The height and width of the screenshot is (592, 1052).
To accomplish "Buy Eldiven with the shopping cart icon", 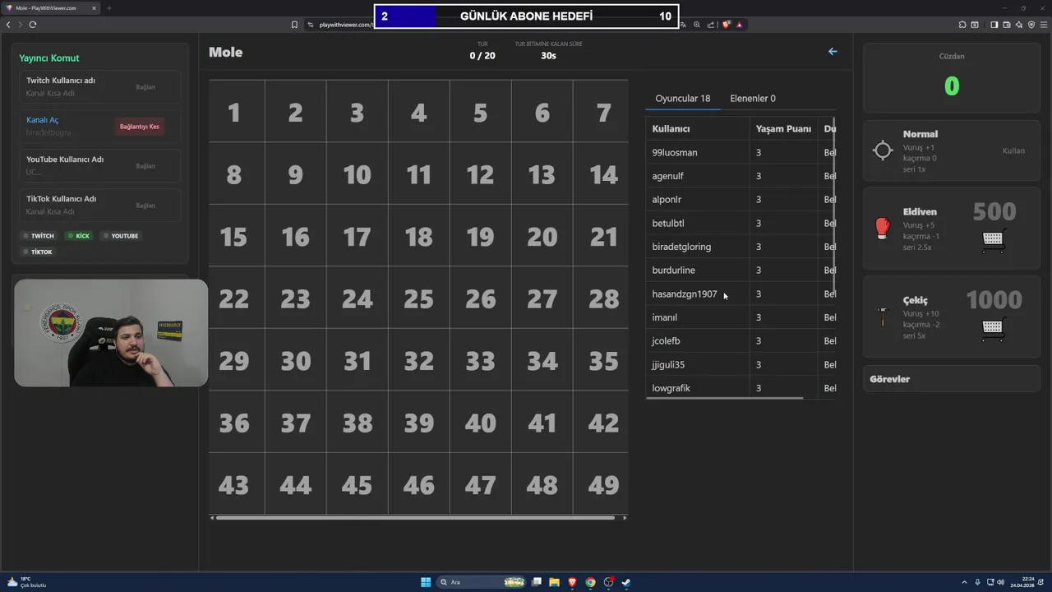I will (993, 241).
